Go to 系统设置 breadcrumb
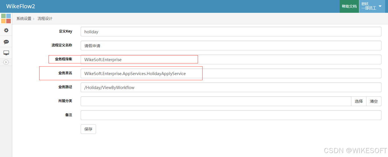This screenshot has height=157, width=388. tap(24, 18)
